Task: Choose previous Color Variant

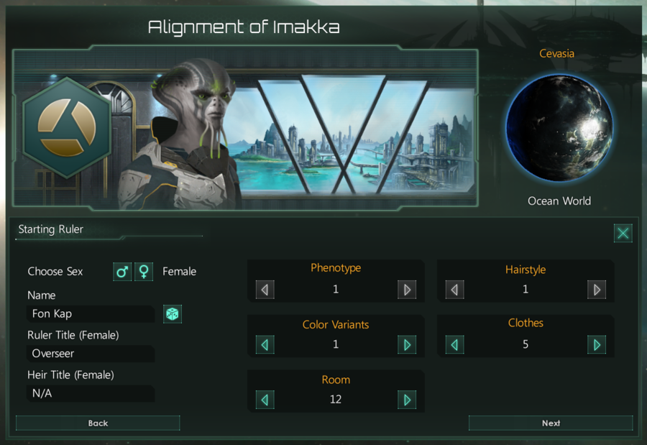Action: tap(265, 344)
